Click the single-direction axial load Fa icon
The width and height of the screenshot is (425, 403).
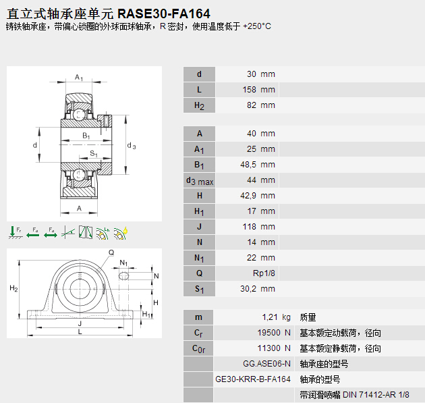point(32,232)
